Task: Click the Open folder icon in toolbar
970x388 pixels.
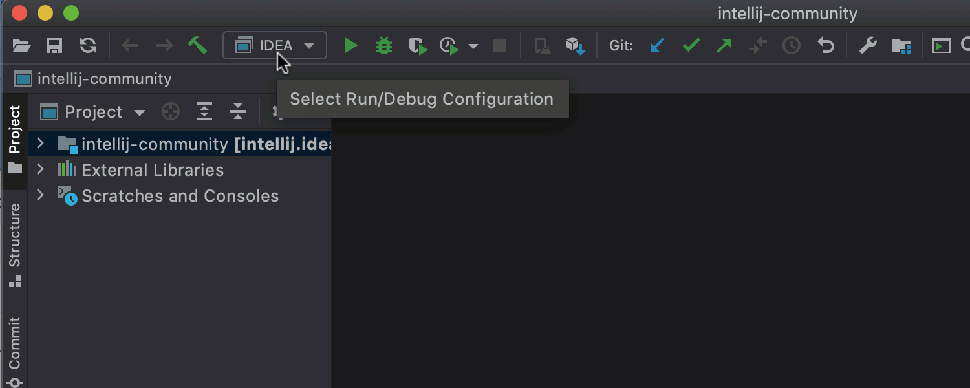Action: pos(21,45)
